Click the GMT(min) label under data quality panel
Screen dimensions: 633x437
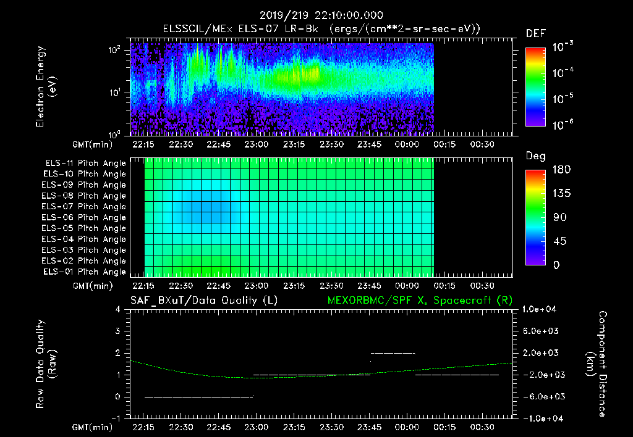point(93,427)
